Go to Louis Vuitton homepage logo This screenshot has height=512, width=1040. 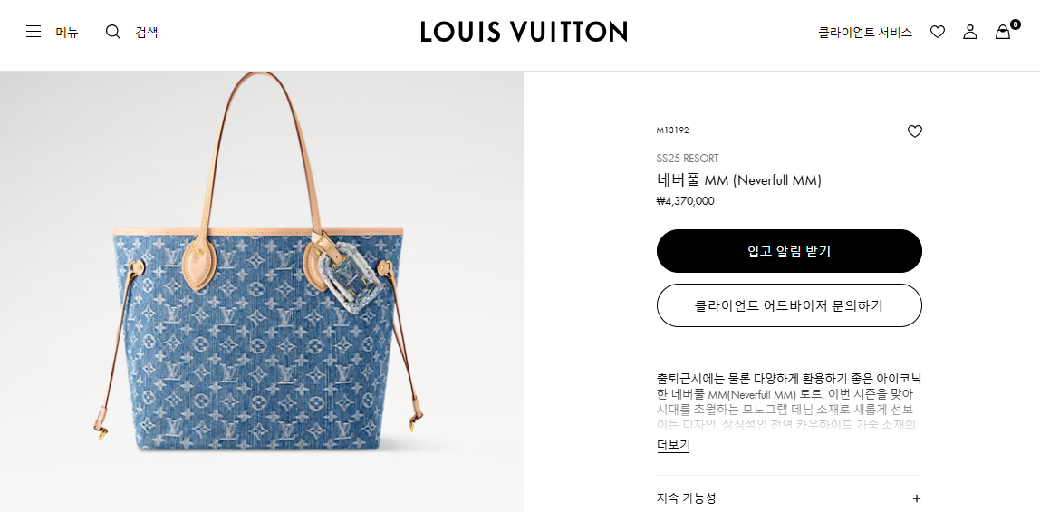(x=524, y=32)
